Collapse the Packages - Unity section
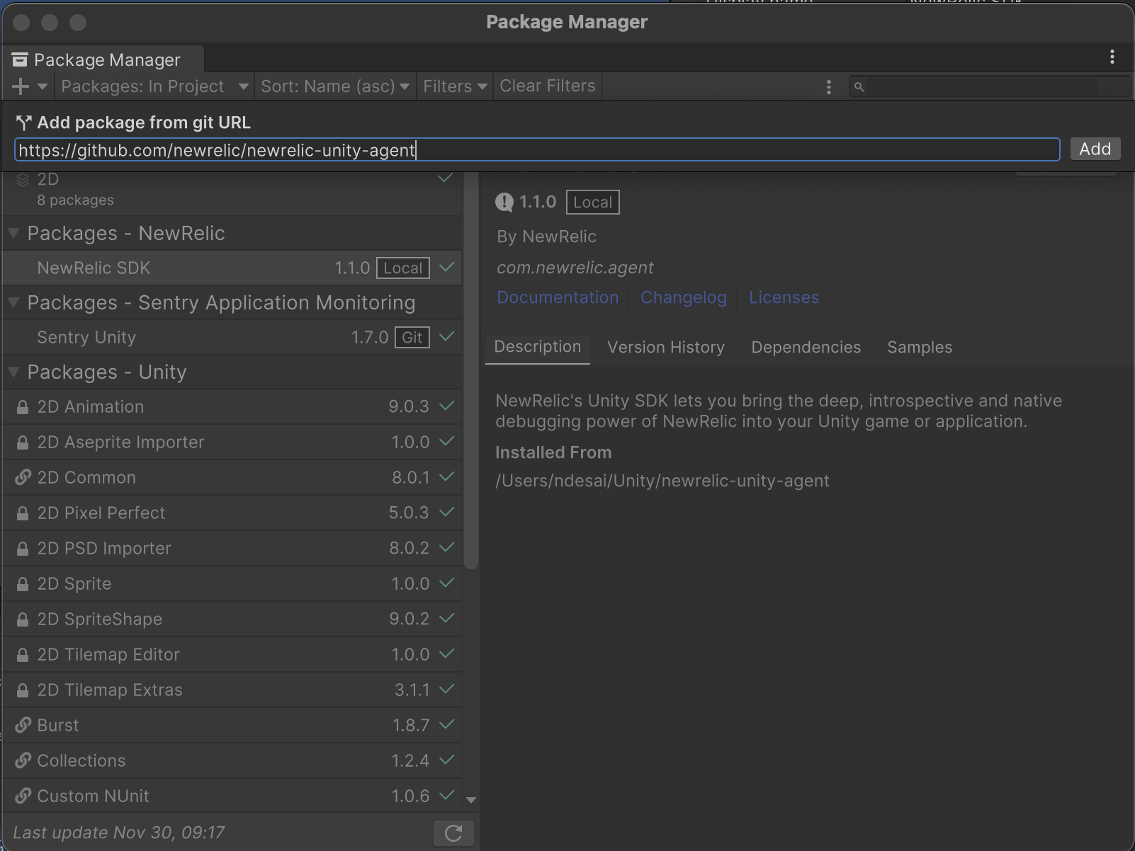This screenshot has height=851, width=1135. point(12,372)
